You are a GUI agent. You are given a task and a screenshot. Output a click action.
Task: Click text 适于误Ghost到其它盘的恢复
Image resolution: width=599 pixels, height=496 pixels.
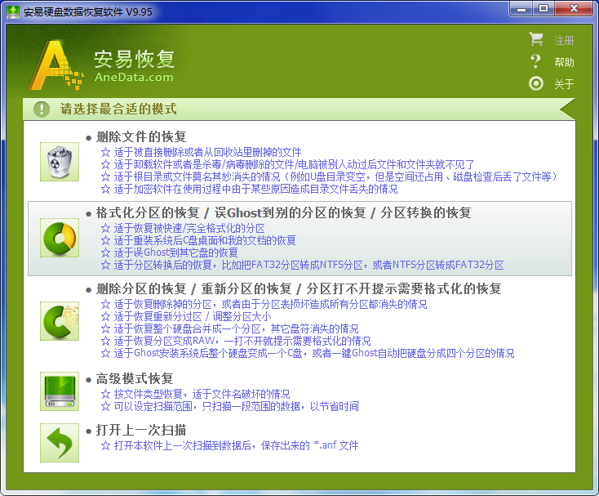point(175,252)
